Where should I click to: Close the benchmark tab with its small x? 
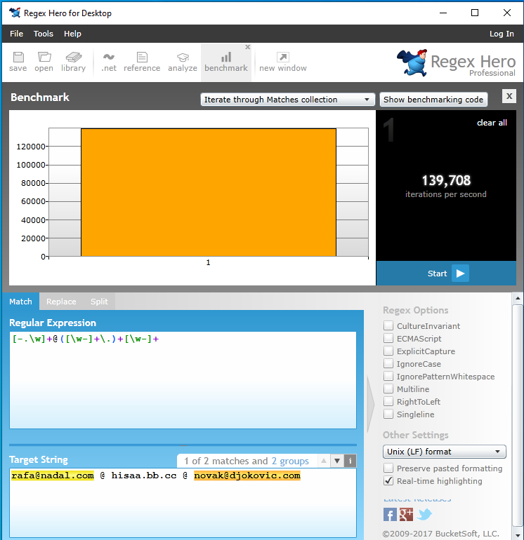coord(248,47)
